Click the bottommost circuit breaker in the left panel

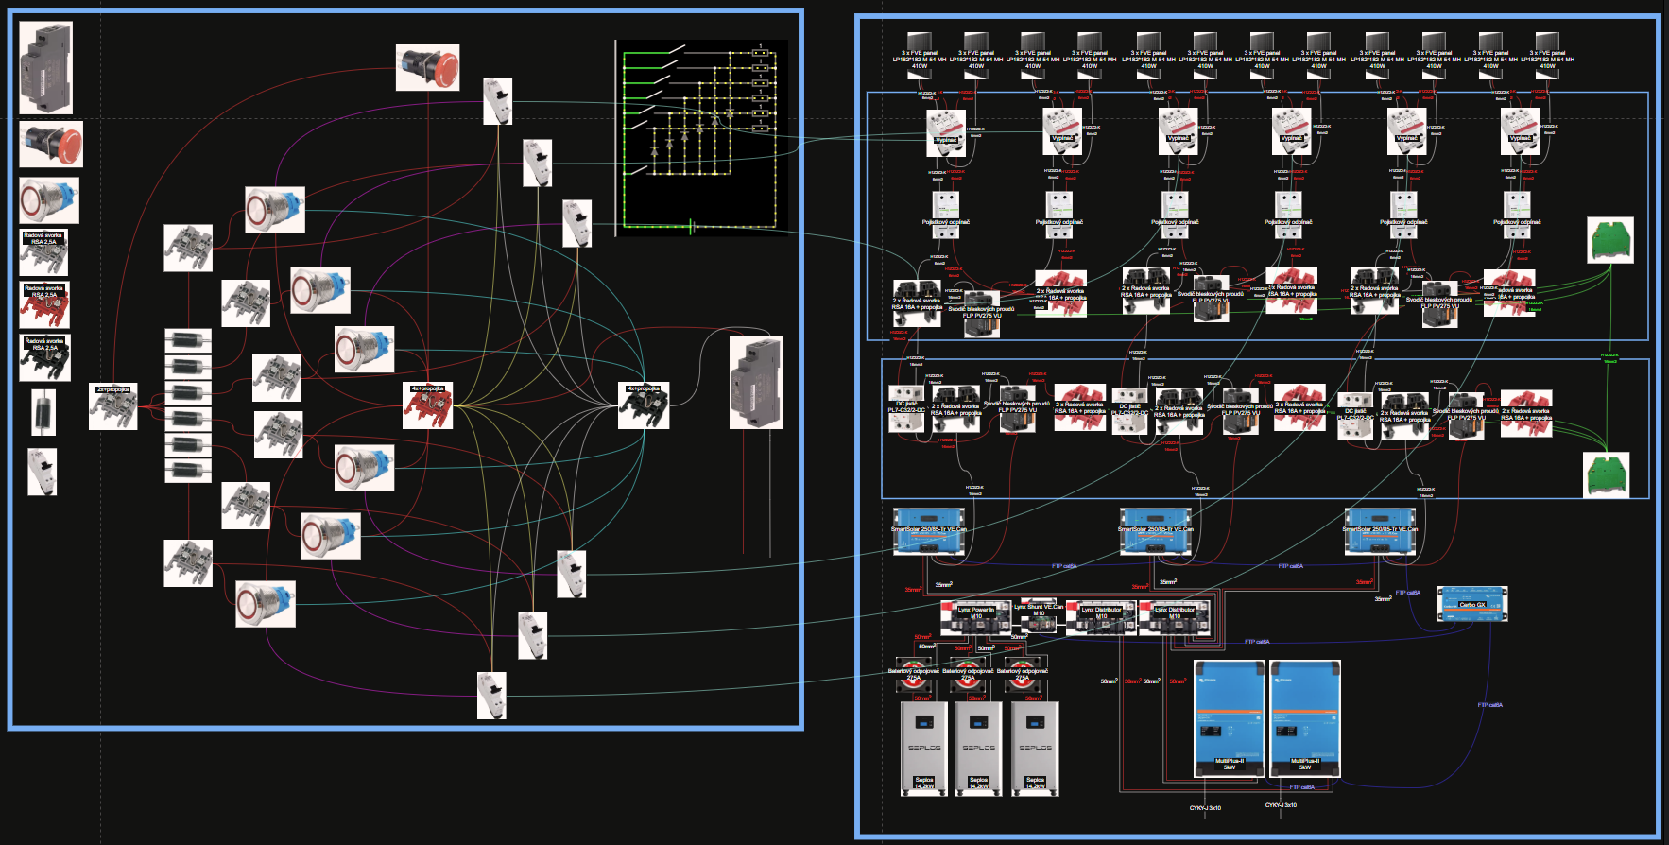pos(491,696)
